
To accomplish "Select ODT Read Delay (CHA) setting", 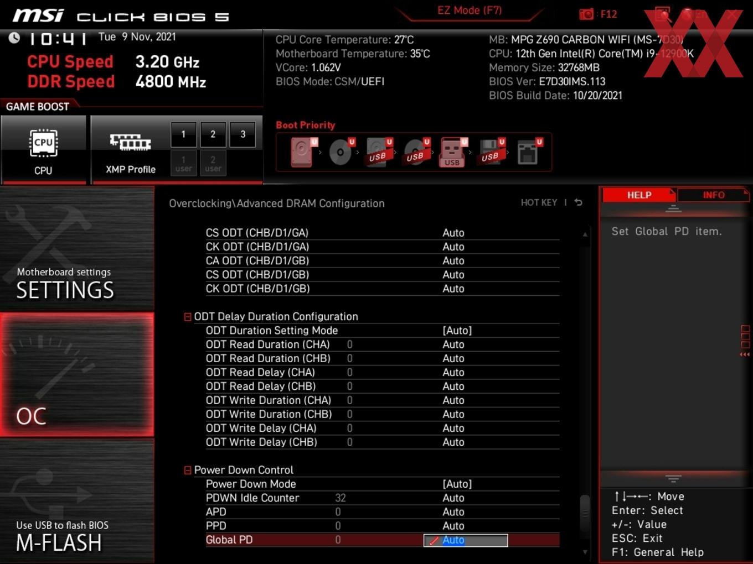I will coord(382,372).
